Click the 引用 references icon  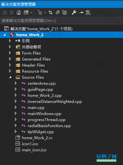tap(18, 41)
